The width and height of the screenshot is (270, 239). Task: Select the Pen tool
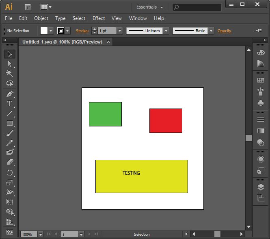click(x=10, y=94)
